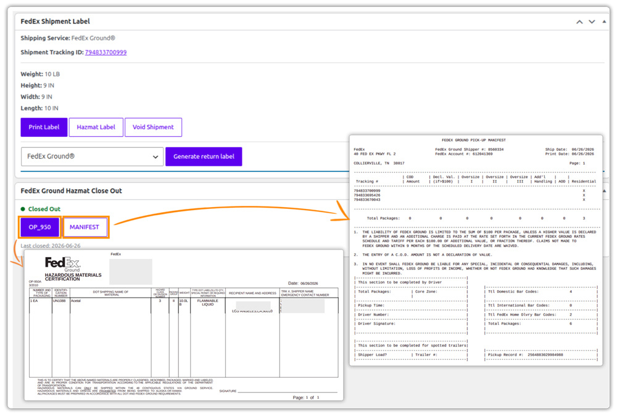Click the green Closed Out status dot
This screenshot has width=617, height=416.
point(23,209)
